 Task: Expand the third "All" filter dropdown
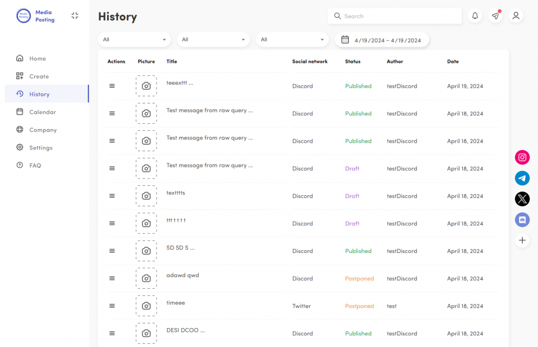coord(292,39)
